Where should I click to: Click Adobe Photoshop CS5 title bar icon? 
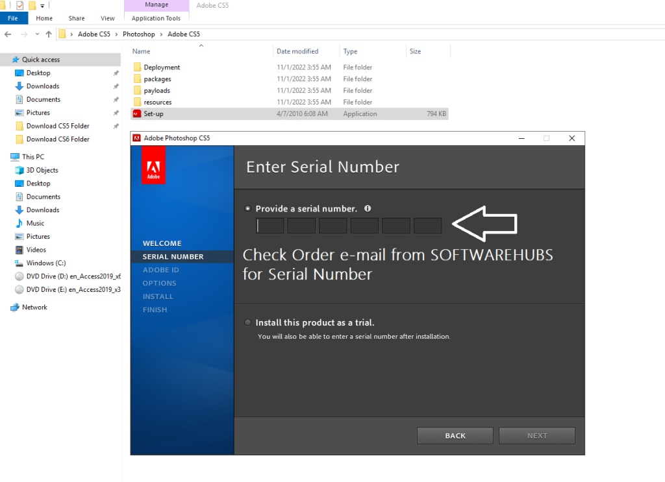136,138
